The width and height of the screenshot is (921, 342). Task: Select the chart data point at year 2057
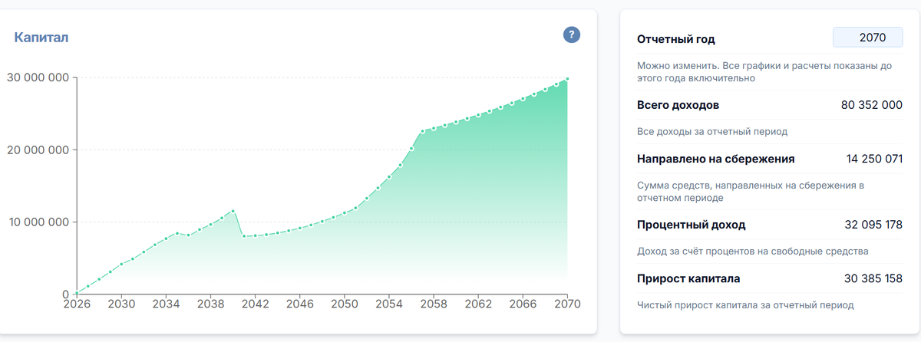coord(422,132)
